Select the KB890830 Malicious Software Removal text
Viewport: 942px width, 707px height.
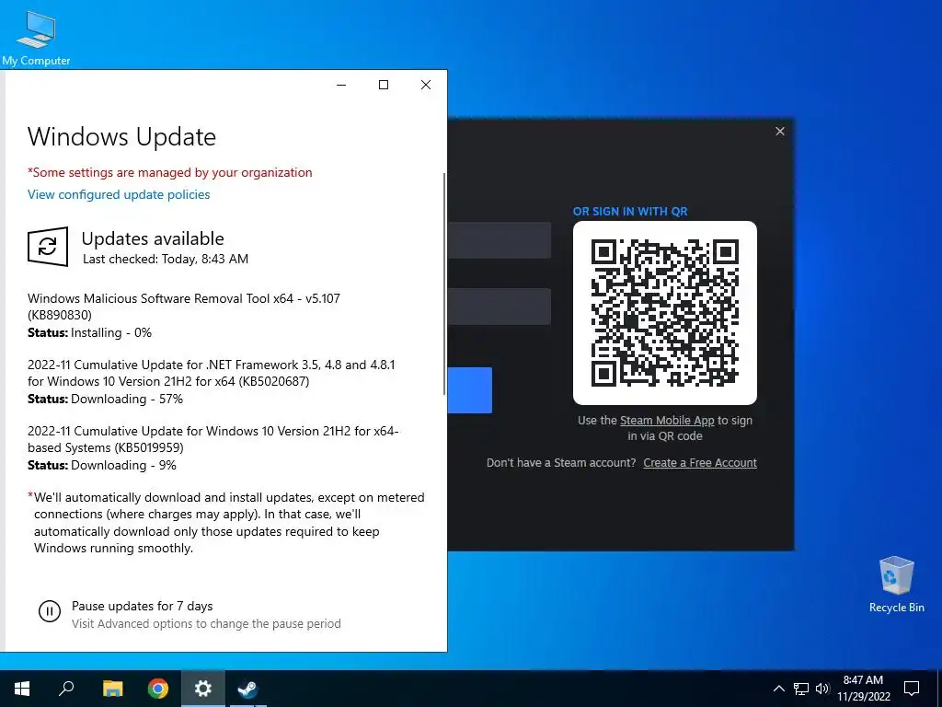(184, 307)
